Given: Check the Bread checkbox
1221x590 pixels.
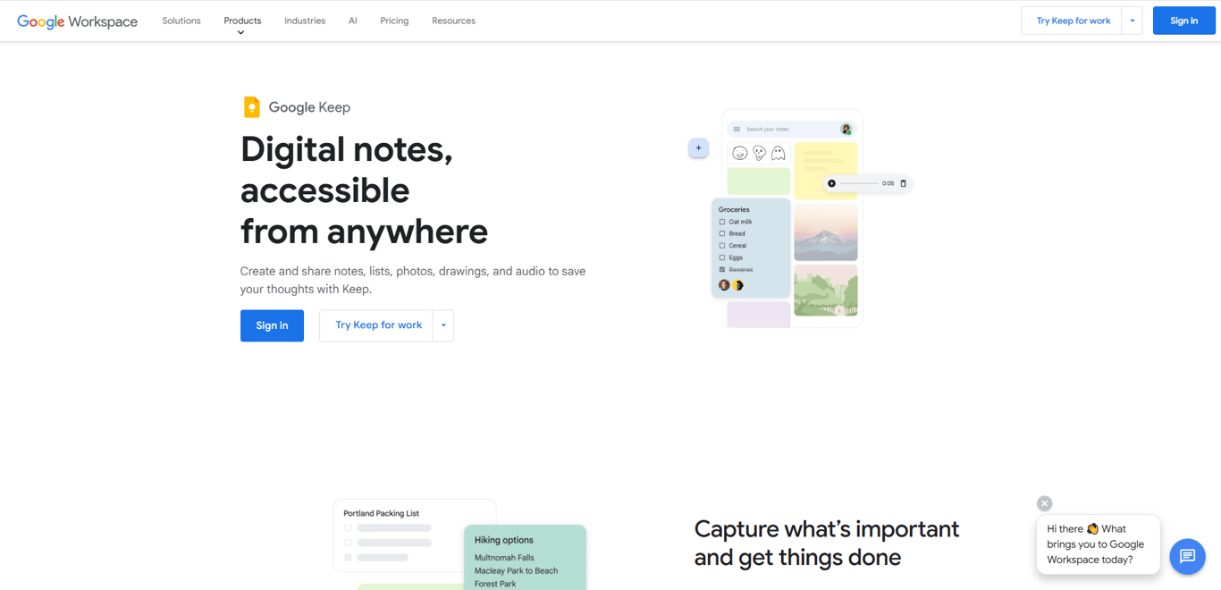Looking at the screenshot, I should pyautogui.click(x=722, y=233).
